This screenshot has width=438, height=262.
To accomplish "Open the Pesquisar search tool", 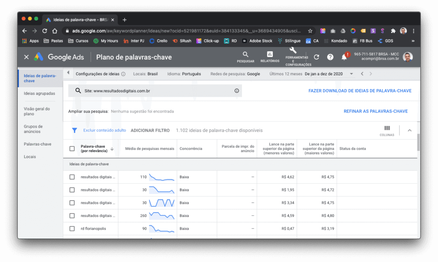I will point(246,57).
